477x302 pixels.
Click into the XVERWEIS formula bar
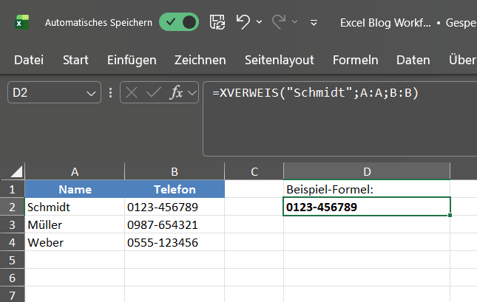click(339, 119)
